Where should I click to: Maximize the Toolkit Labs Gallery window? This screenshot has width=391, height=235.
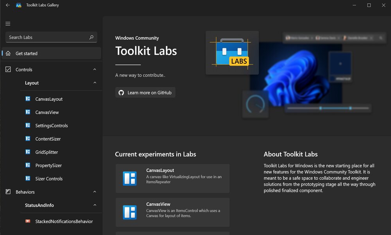tap(369, 5)
